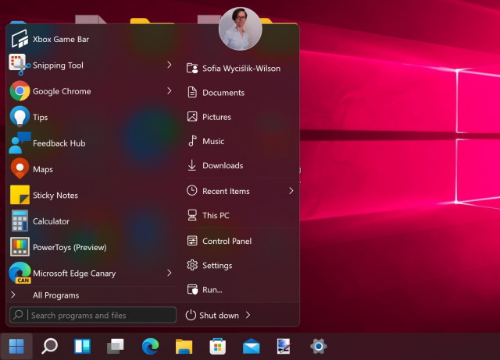Open PowerToys (Preview)
500x360 pixels.
pyautogui.click(x=69, y=248)
